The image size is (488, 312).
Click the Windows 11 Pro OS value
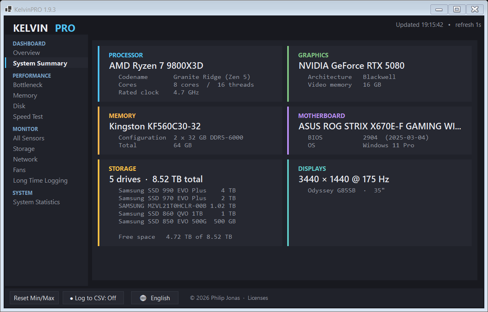[389, 145]
